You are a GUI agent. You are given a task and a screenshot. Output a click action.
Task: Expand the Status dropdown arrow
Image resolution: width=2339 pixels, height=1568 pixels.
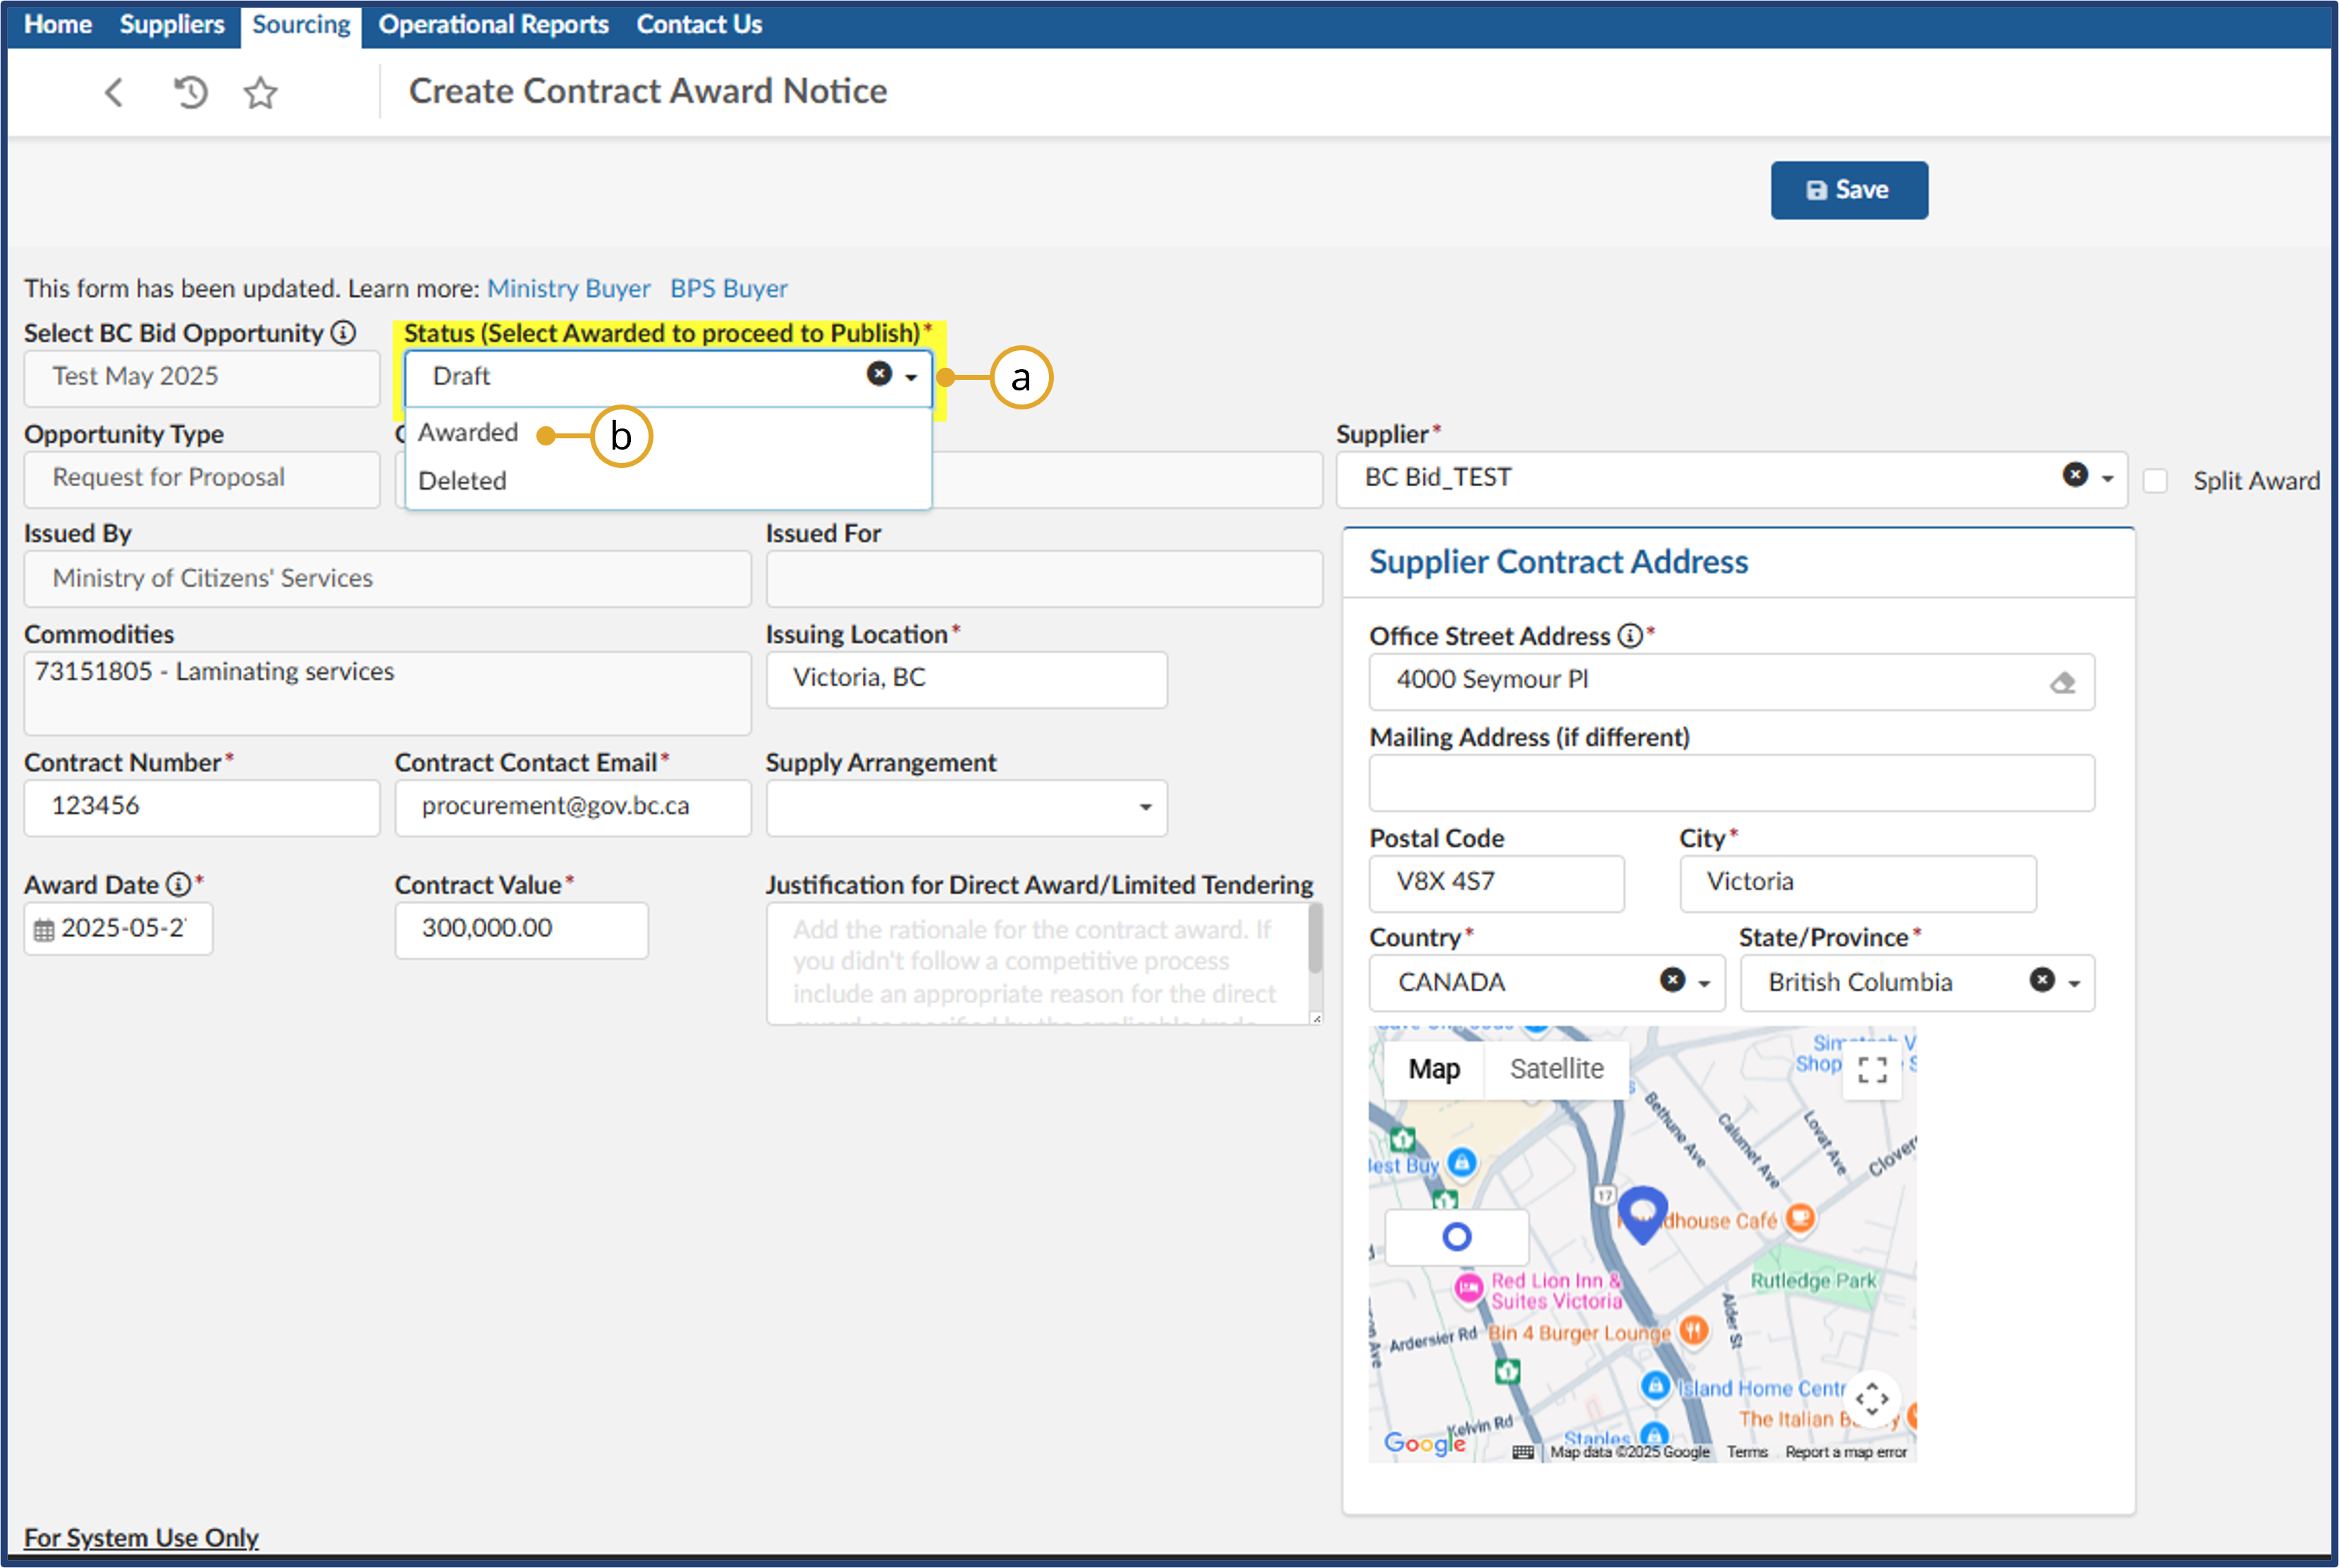click(x=911, y=378)
